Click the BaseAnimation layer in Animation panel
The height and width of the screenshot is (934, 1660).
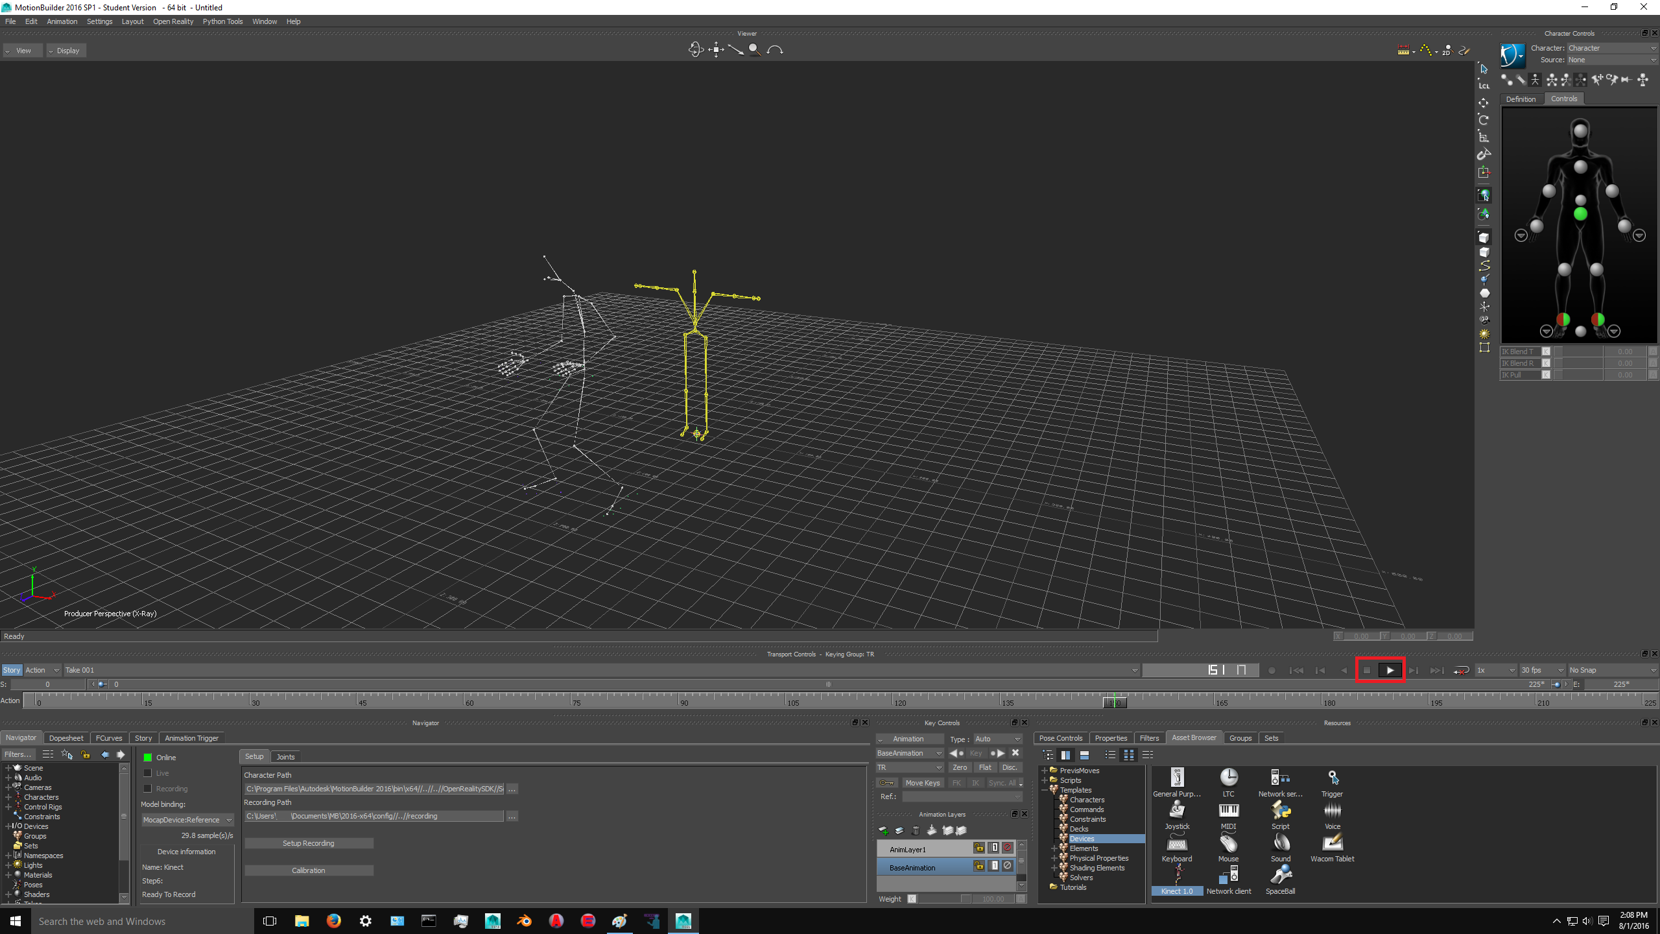pyautogui.click(x=913, y=868)
